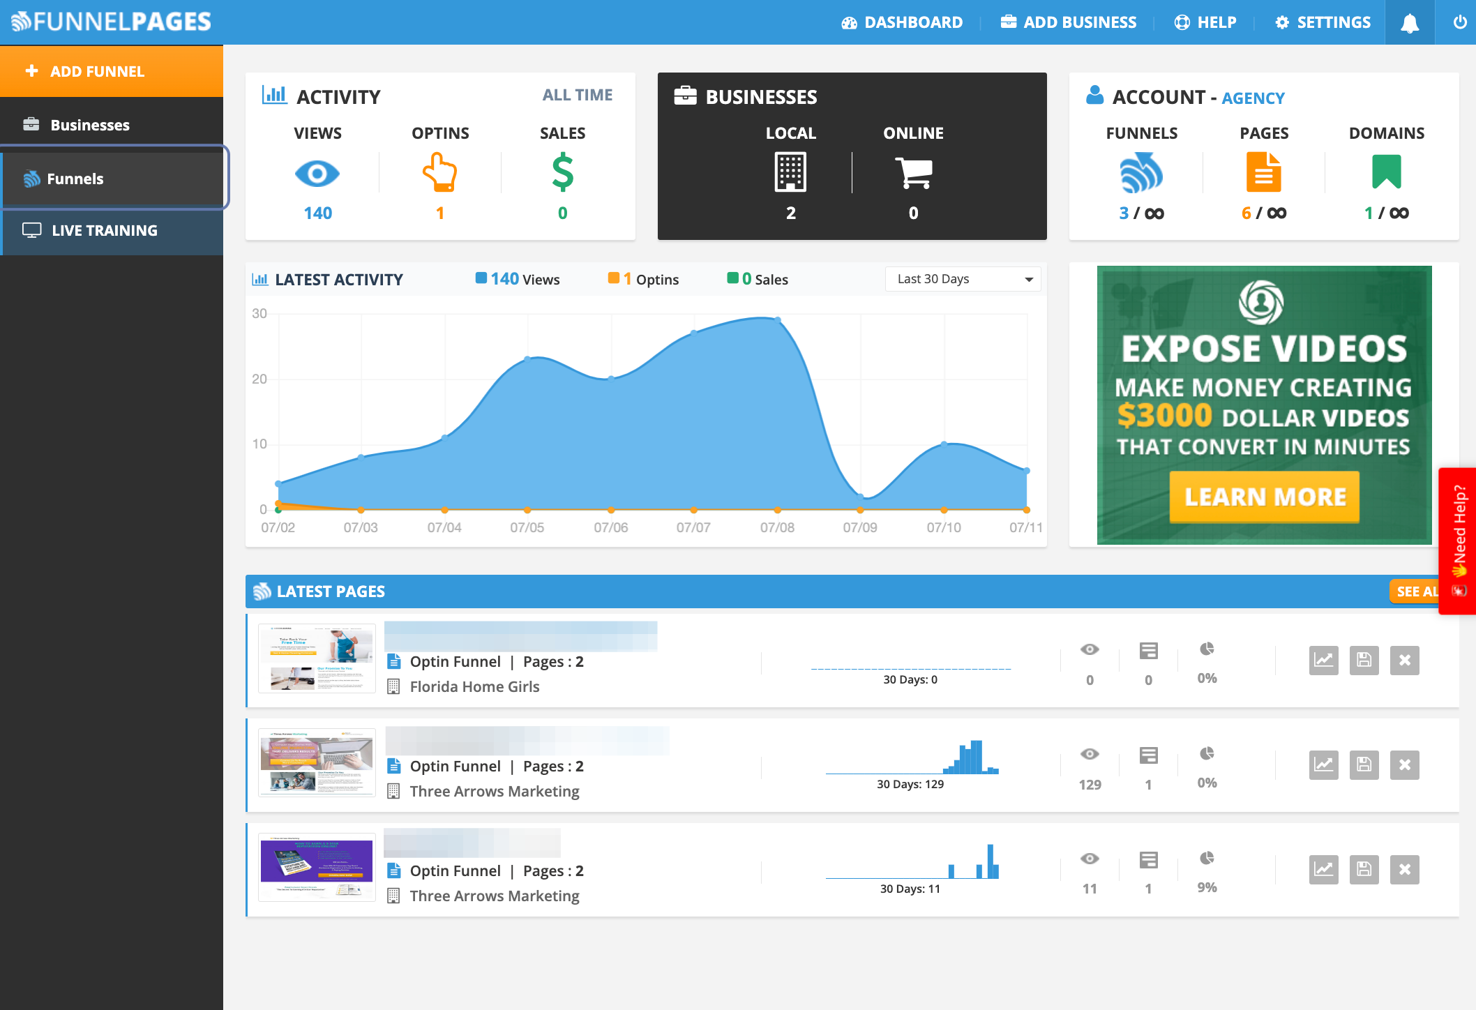Screen dimensions: 1476x1010
Task: Delete the Florida Home Girls funnel
Action: click(1404, 660)
